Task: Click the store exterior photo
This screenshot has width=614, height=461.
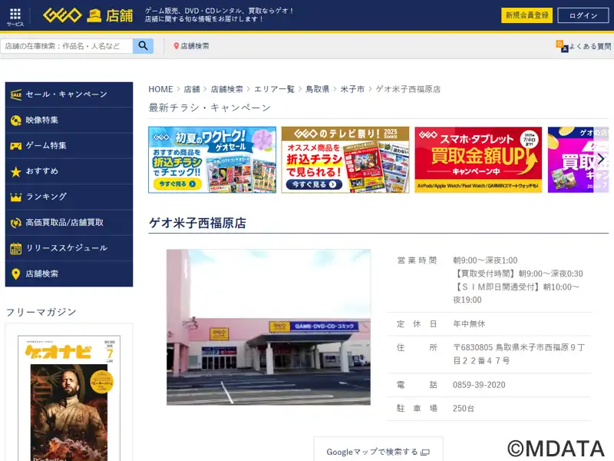Action: pos(268,327)
